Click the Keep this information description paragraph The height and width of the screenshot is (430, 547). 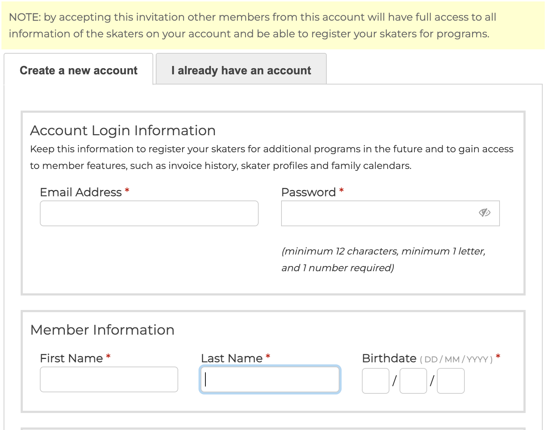(x=272, y=157)
